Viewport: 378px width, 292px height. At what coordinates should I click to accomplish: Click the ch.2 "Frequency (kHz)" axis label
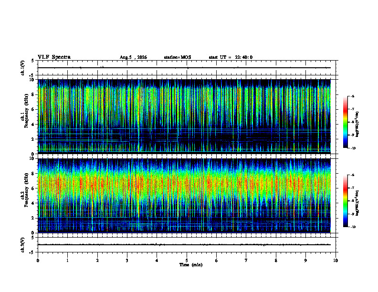click(x=26, y=190)
